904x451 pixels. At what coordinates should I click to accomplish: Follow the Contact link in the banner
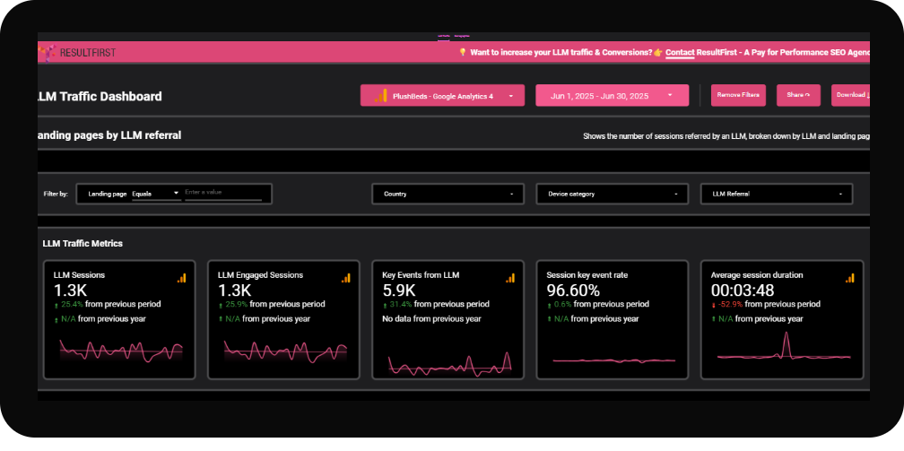[680, 53]
